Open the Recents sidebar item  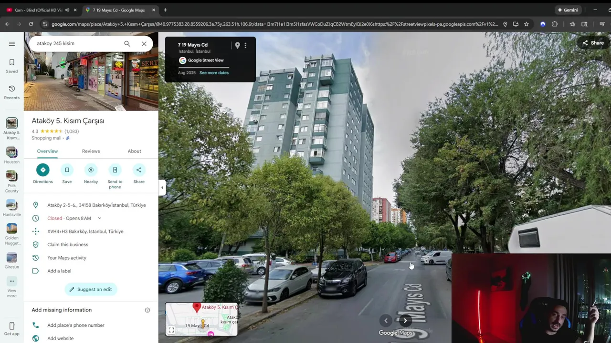(12, 92)
